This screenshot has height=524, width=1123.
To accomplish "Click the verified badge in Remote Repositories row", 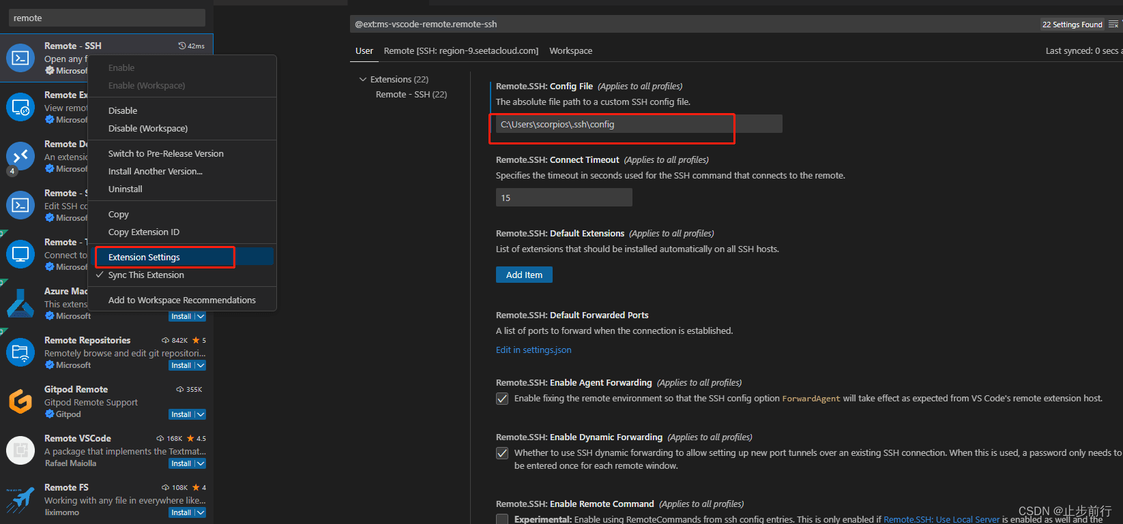I will tap(49, 365).
